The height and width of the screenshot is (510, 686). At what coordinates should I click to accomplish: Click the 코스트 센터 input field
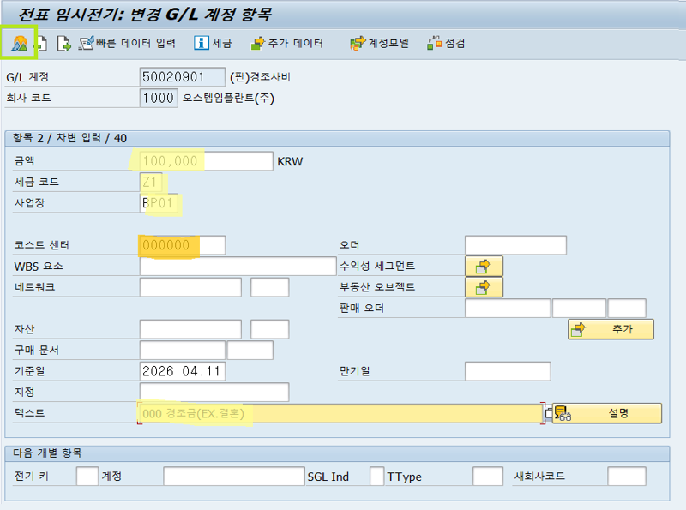point(182,245)
